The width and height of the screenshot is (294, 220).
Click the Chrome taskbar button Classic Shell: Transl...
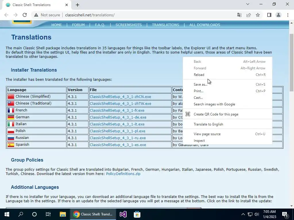click(x=93, y=214)
